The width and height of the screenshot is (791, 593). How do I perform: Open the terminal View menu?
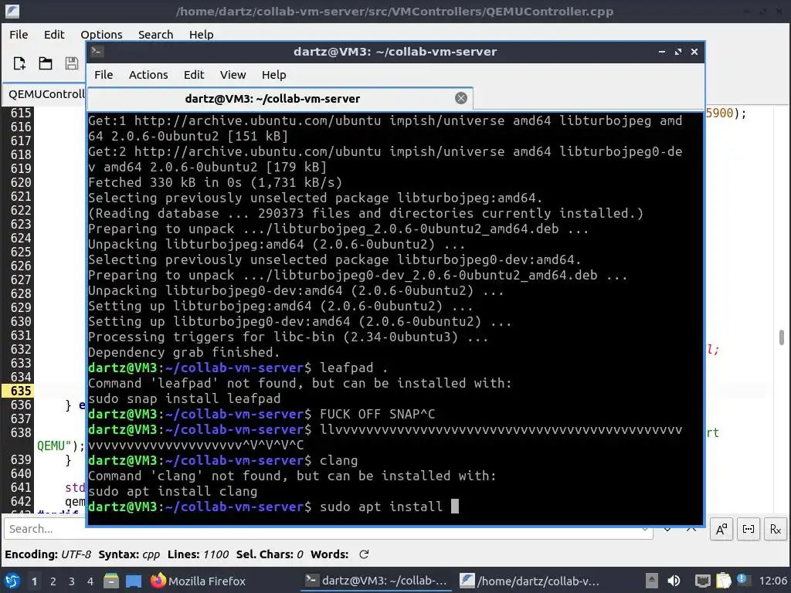tap(233, 75)
